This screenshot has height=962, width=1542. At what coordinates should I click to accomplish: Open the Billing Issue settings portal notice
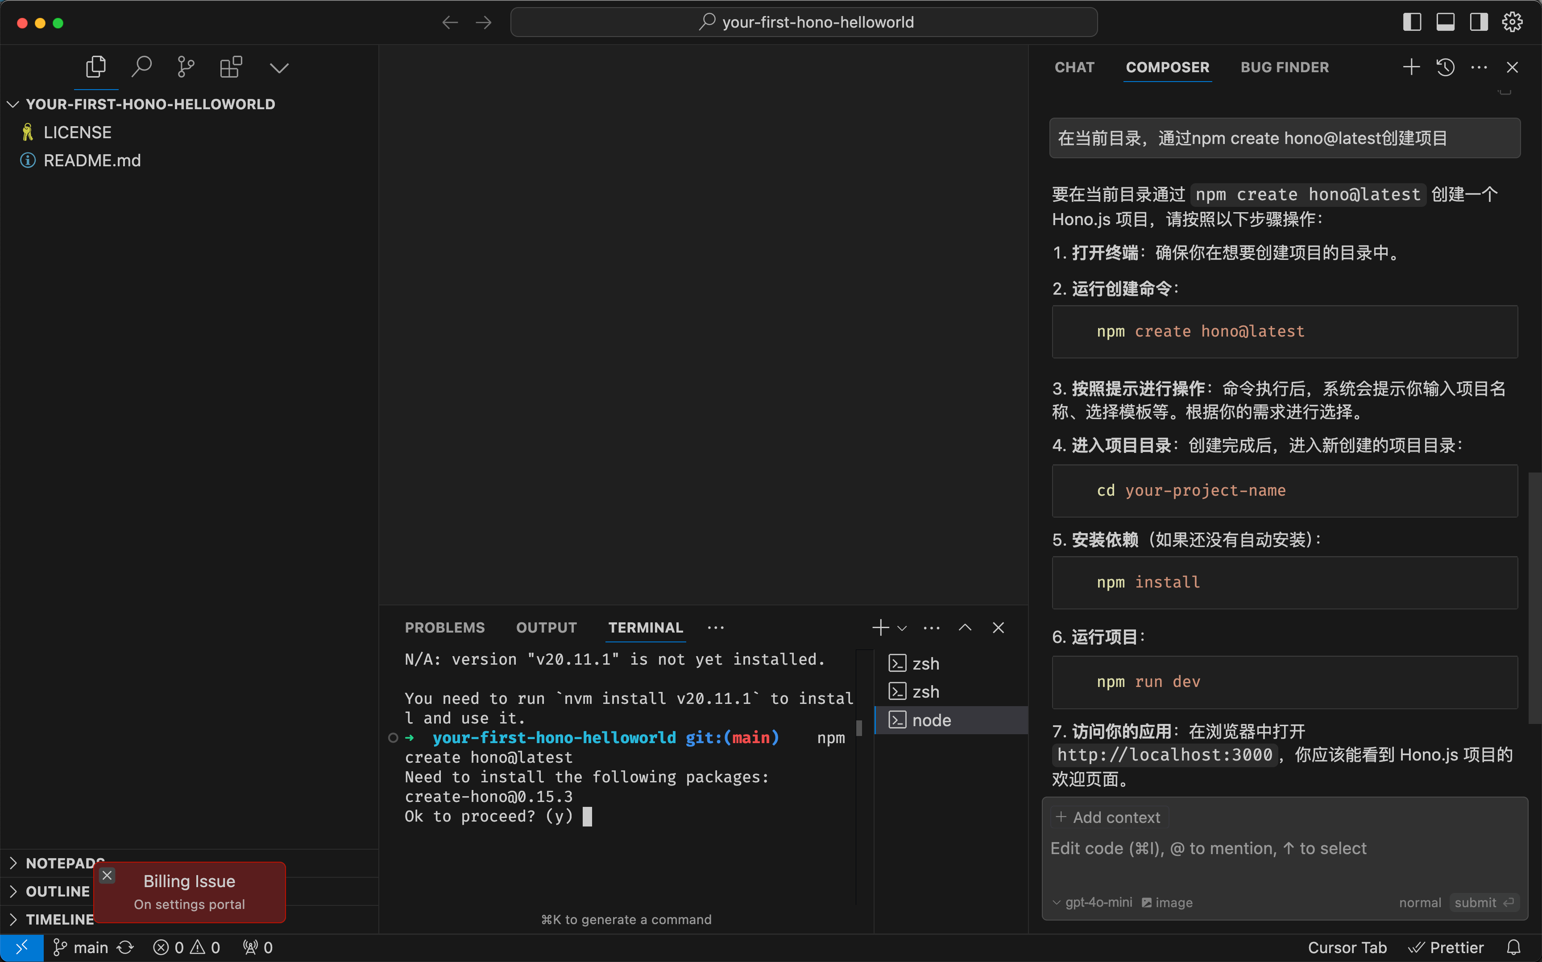point(189,892)
